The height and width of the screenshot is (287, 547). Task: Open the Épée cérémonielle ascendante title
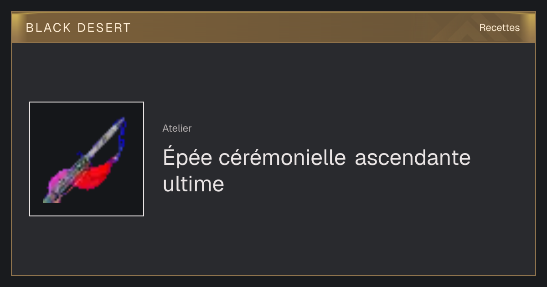316,171
